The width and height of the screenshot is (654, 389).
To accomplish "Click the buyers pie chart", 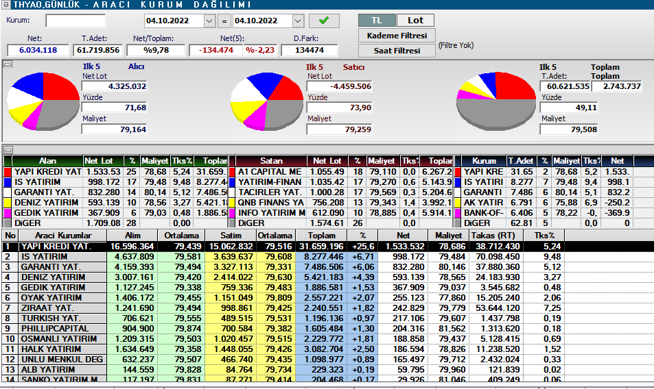I will click(x=43, y=101).
